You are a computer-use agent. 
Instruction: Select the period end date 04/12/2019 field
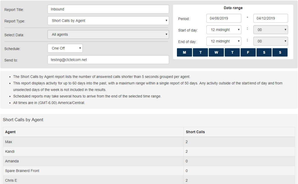click(271, 18)
